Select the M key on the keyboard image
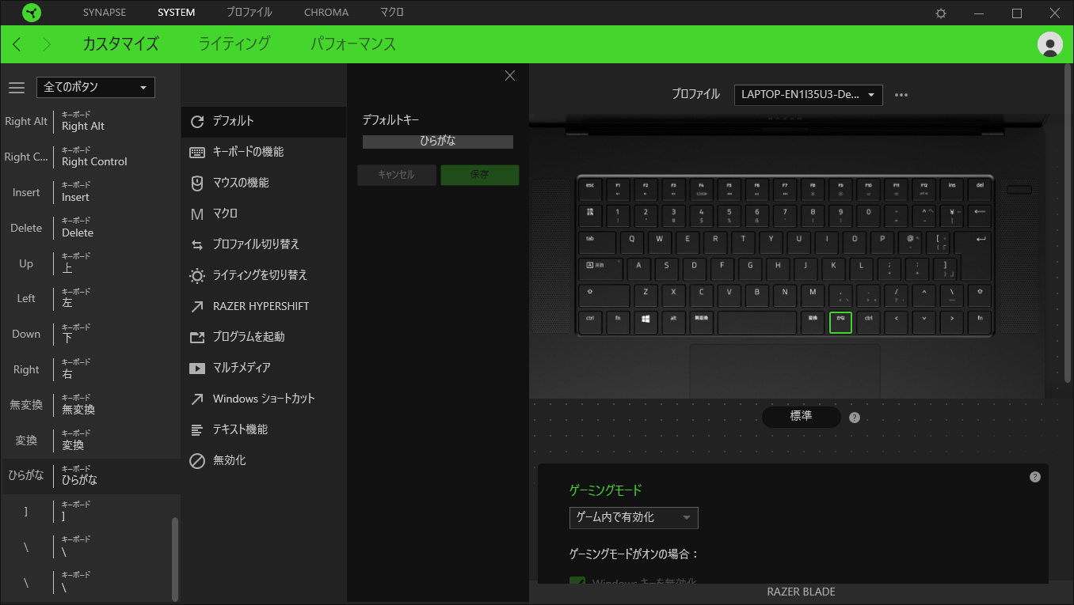Image resolution: width=1074 pixels, height=605 pixels. pos(813,296)
